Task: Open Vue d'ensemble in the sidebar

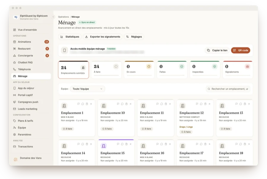Action: (x=31, y=30)
